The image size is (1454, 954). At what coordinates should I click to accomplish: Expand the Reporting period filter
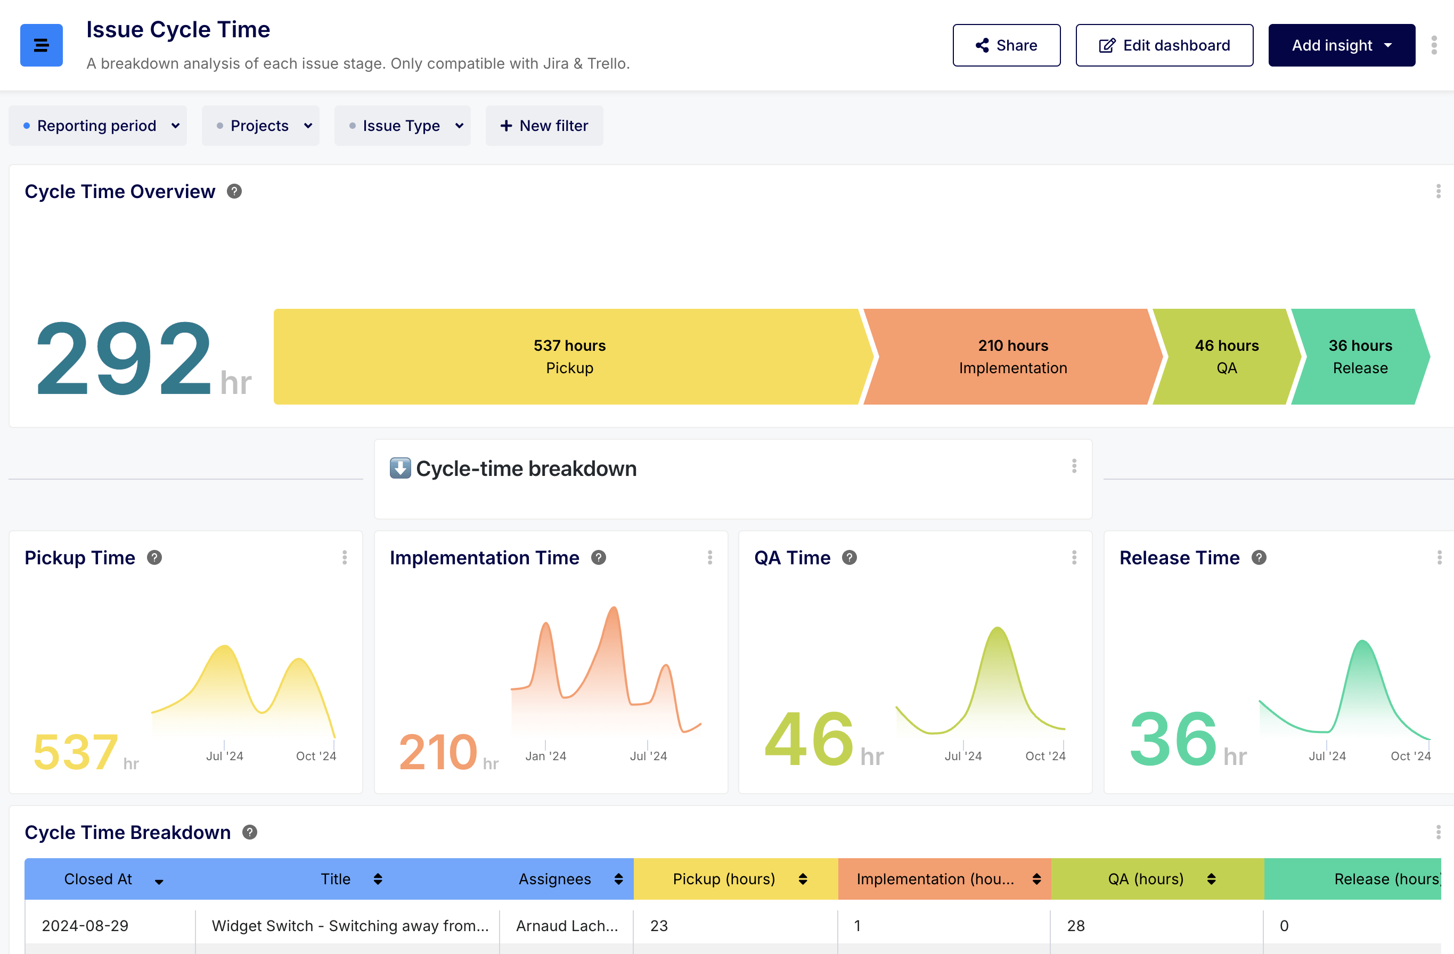[98, 126]
